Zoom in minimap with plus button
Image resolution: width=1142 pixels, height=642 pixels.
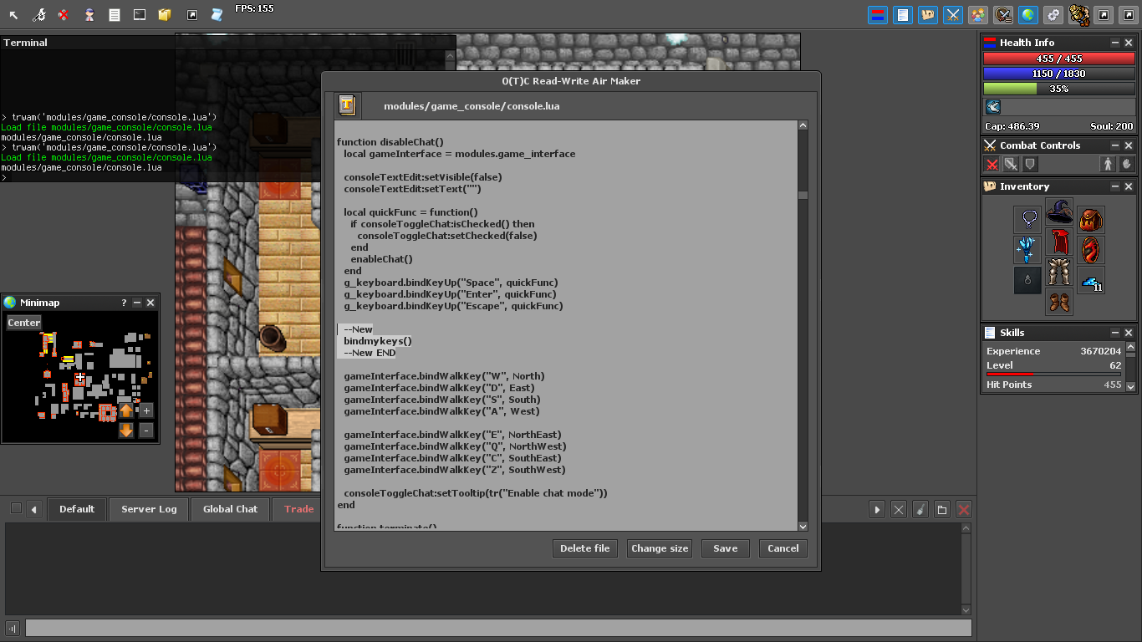point(146,410)
